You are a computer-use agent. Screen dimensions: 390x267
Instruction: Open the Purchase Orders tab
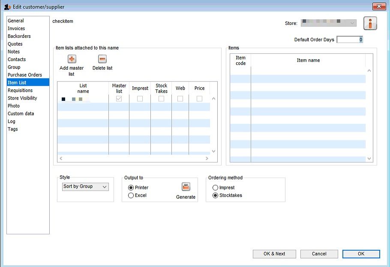tap(25, 75)
